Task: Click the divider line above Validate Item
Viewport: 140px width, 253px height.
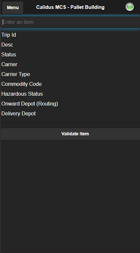Action: coord(70,123)
